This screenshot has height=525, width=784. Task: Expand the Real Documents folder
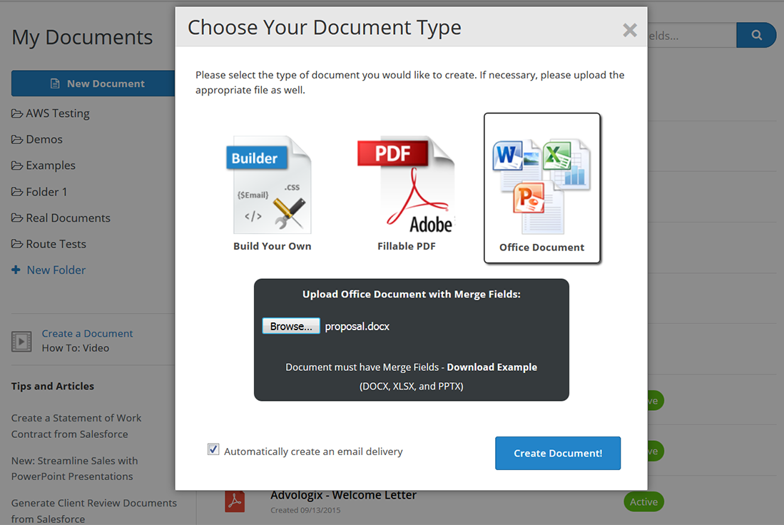pyautogui.click(x=68, y=218)
